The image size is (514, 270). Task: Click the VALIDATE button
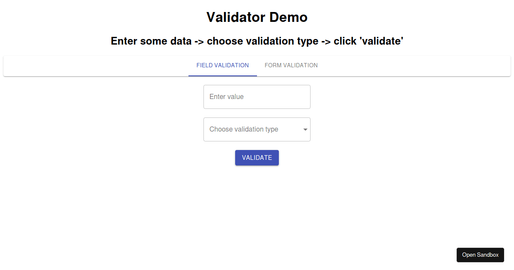[x=257, y=157]
